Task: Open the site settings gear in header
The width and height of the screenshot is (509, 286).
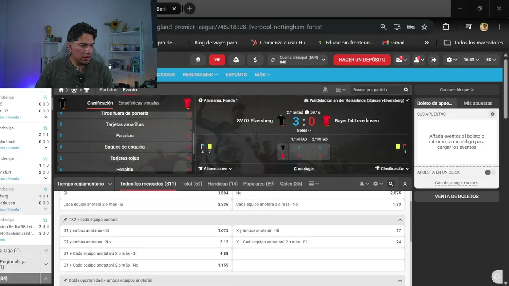Action: 451,60
